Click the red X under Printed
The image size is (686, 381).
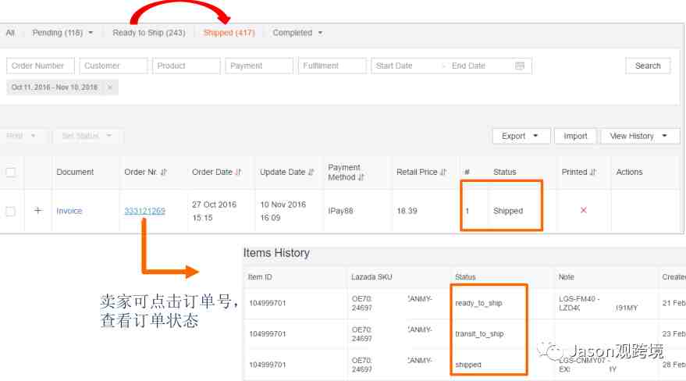coord(583,210)
